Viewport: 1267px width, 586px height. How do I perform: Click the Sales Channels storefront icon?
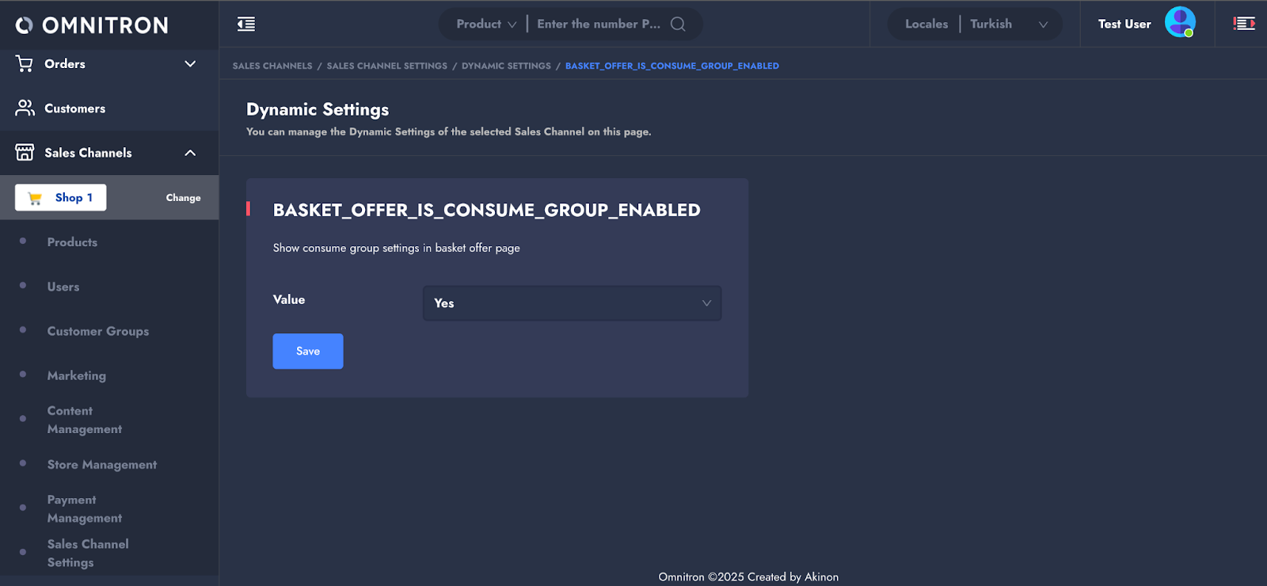[x=25, y=153]
